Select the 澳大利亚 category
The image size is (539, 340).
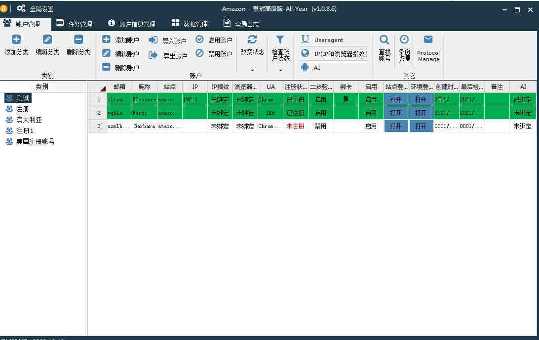pos(24,120)
